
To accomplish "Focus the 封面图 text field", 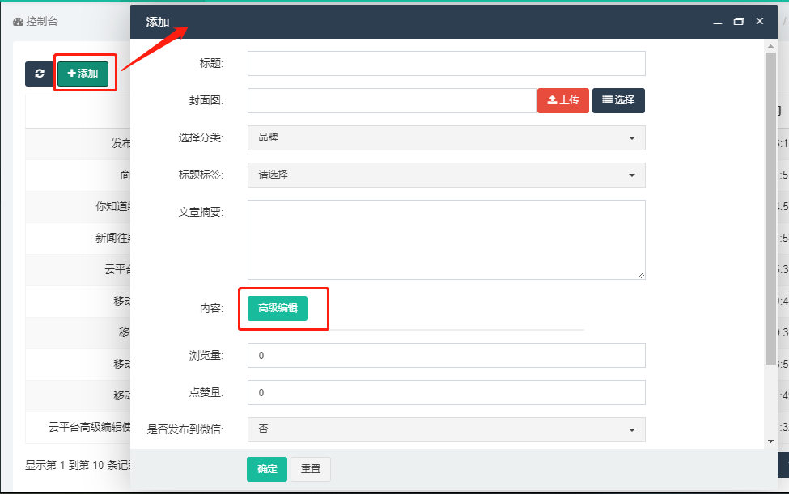I will pyautogui.click(x=392, y=100).
